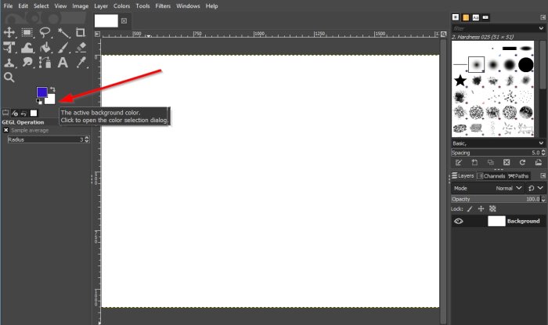Open the Select menu
The height and width of the screenshot is (325, 548).
tap(41, 6)
